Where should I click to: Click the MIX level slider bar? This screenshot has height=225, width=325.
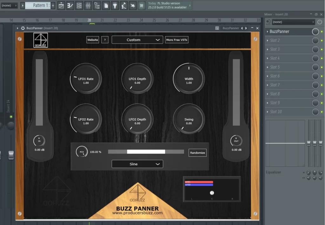pyautogui.click(x=146, y=152)
